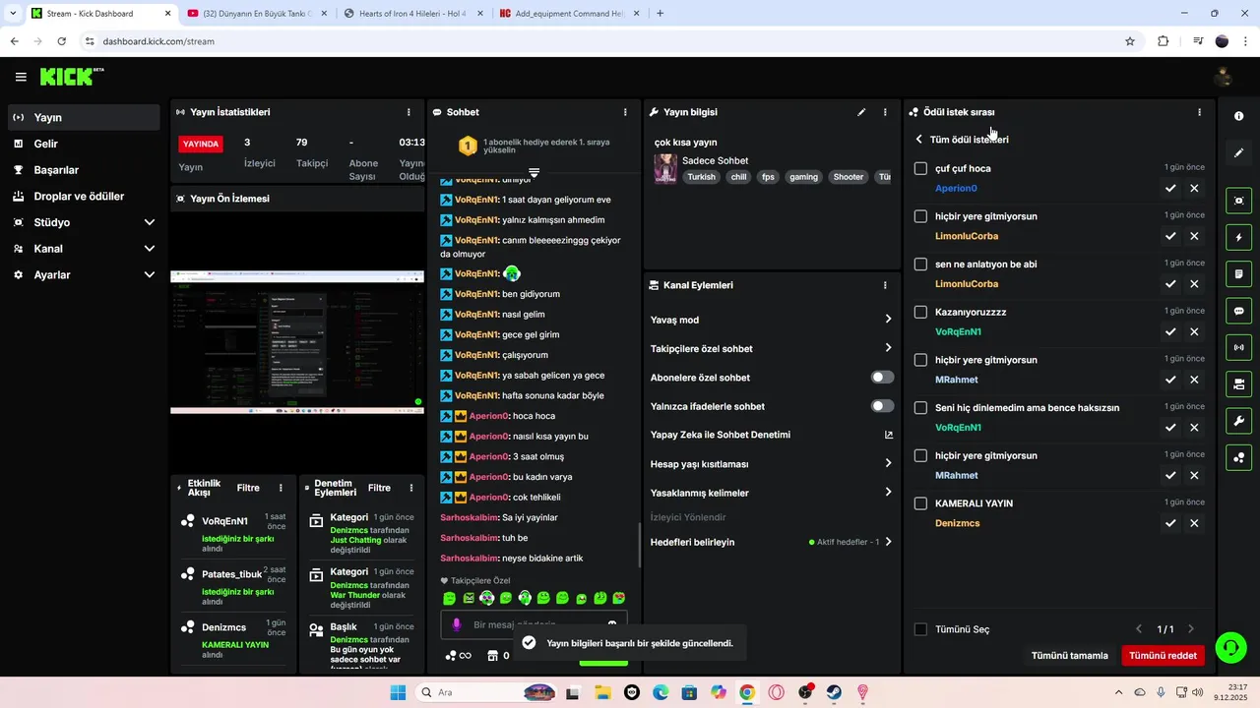Viewport: 1260px width, 708px height.
Task: Expand the Kanal sidebar section
Action: [150, 249]
